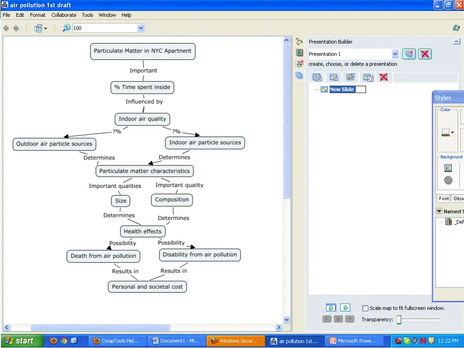
Task: Click the green checkmark tray icon
Action: tap(407, 341)
